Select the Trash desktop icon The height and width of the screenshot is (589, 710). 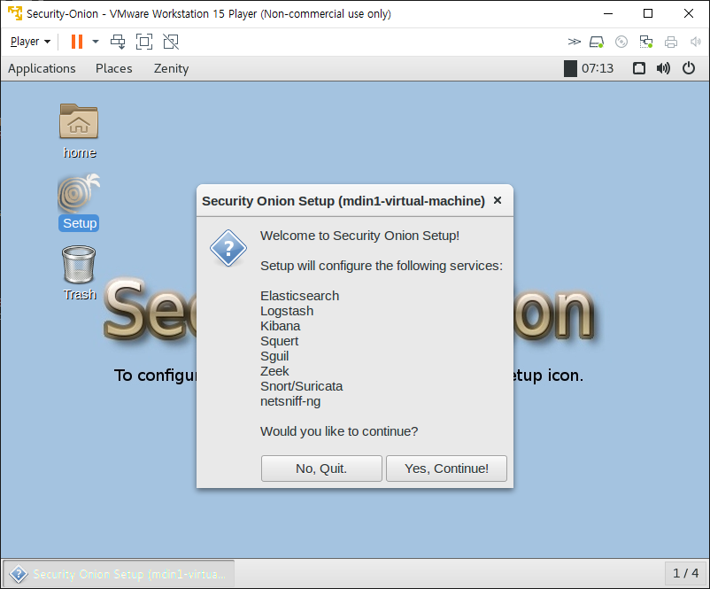[80, 273]
